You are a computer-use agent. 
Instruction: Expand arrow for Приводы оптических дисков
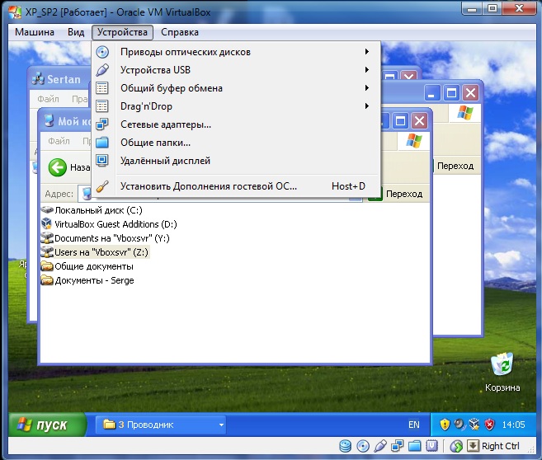coord(367,52)
